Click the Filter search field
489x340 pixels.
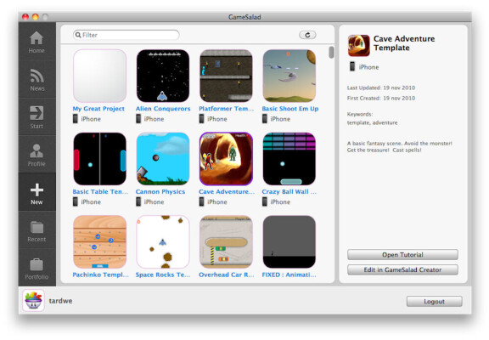click(126, 35)
